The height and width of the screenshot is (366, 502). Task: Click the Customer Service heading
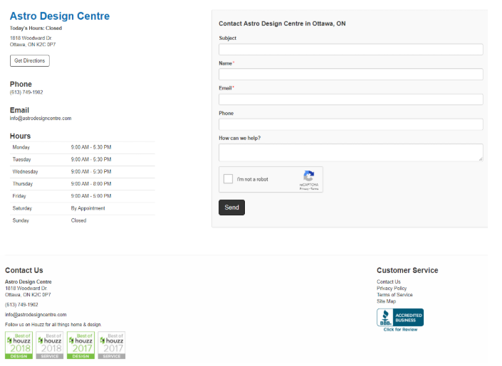click(407, 271)
